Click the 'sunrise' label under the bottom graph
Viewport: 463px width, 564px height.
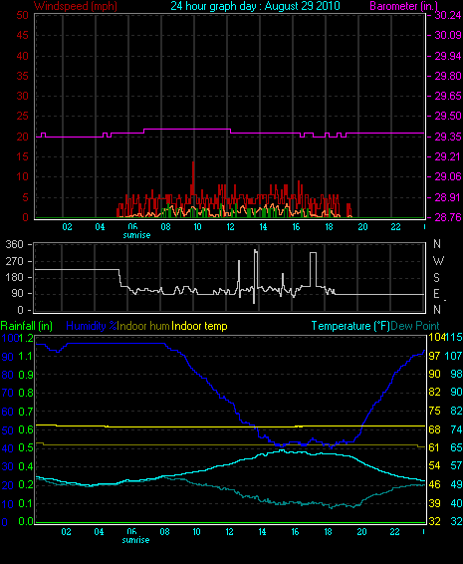coord(135,540)
